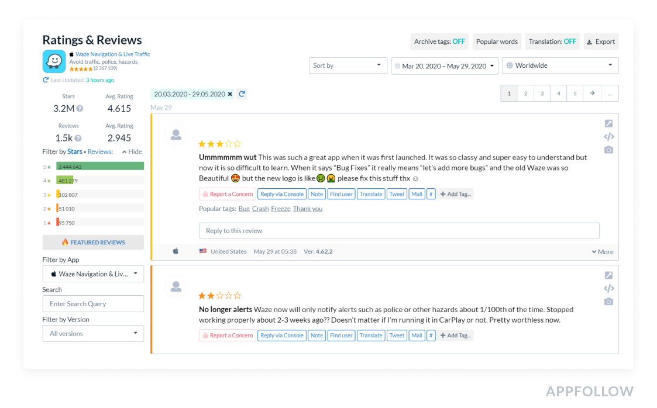This screenshot has height=408, width=657.
Task: Click embed code icon on first review
Action: 608,137
